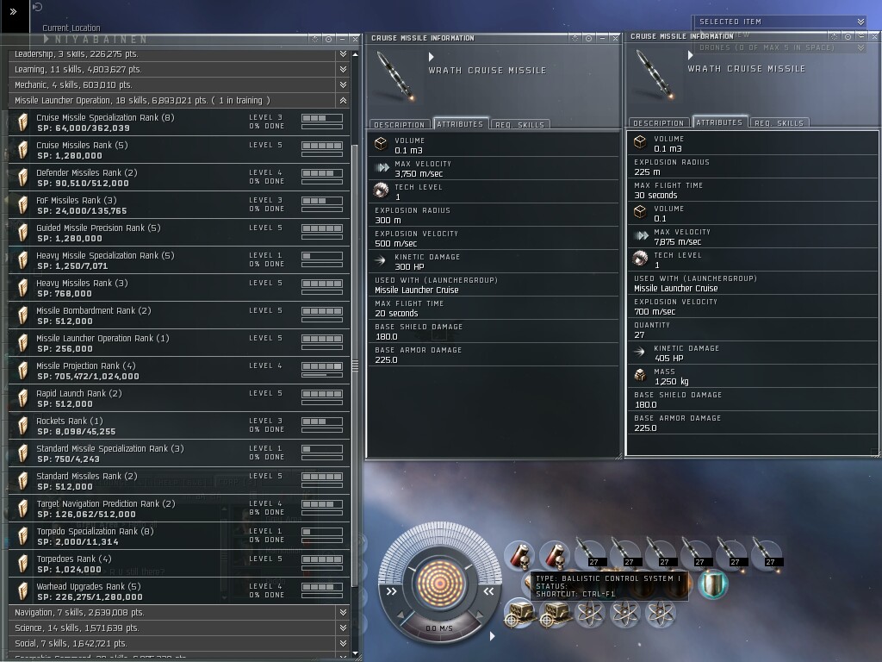Viewport: 882px width, 662px height.
Task: Click missile thumbnail in right info window
Action: tap(655, 74)
